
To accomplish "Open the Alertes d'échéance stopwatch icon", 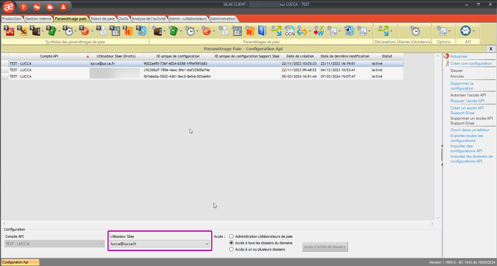I will [415, 31].
